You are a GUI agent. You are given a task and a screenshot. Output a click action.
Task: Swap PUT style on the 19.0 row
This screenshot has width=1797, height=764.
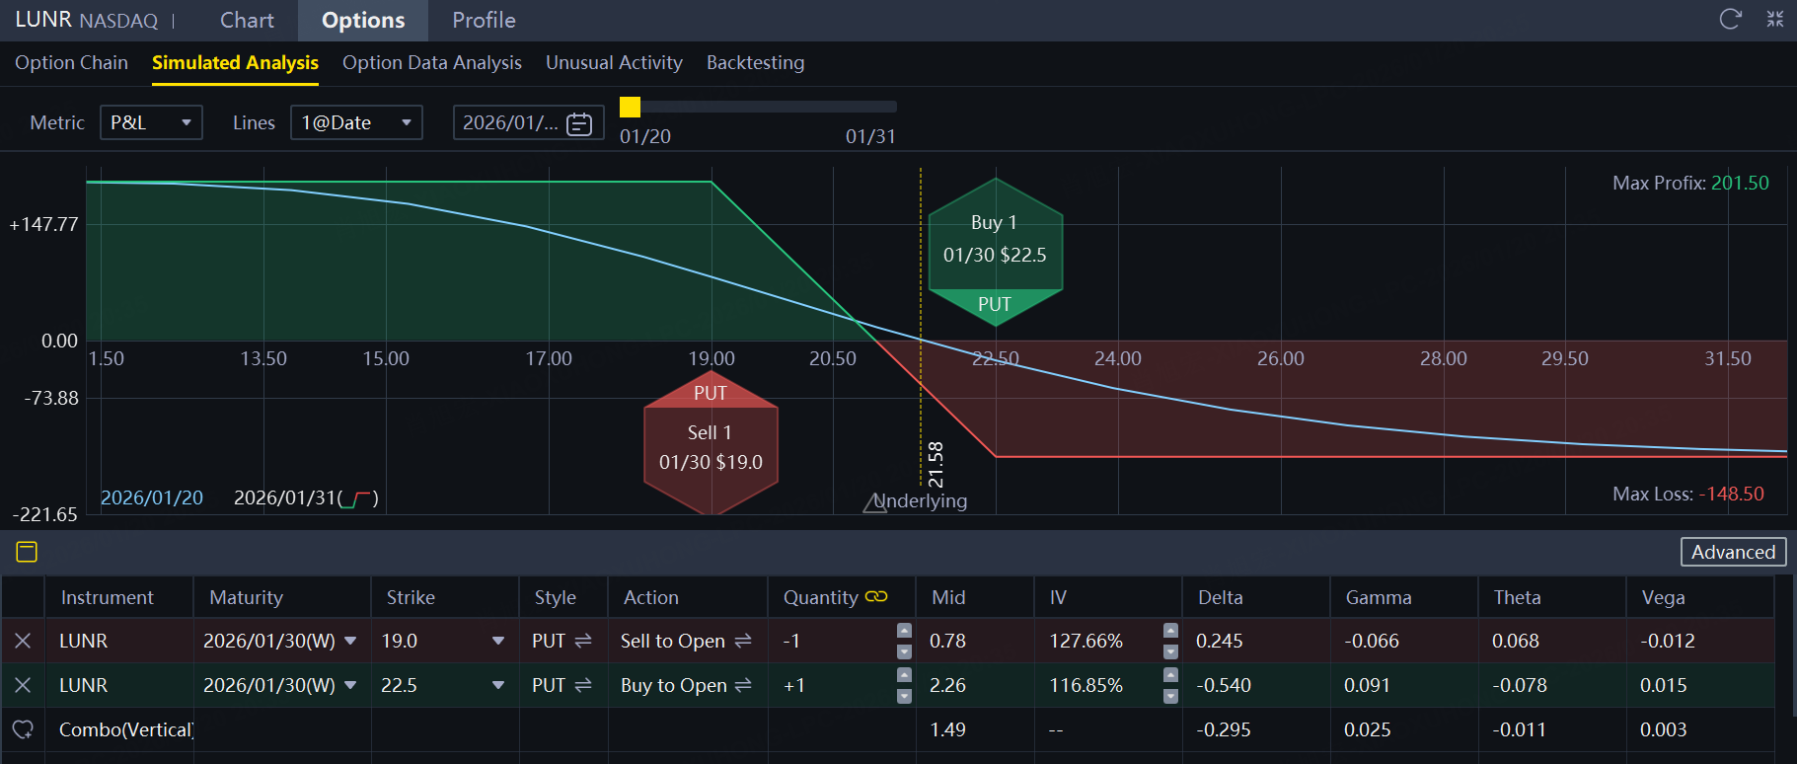tap(583, 642)
